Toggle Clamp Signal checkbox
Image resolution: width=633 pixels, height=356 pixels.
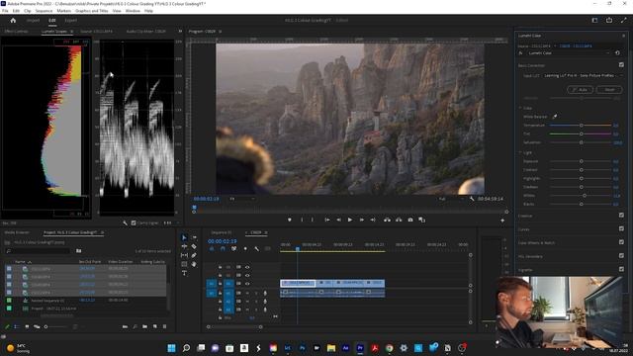click(x=134, y=222)
